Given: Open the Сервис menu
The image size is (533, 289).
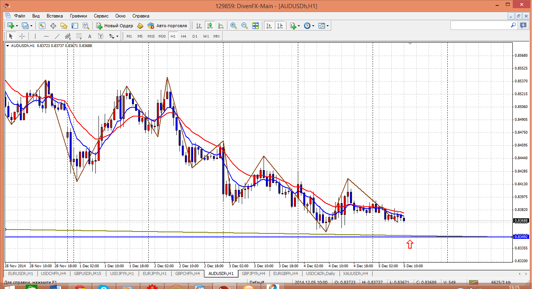Looking at the screenshot, I should 101,16.
